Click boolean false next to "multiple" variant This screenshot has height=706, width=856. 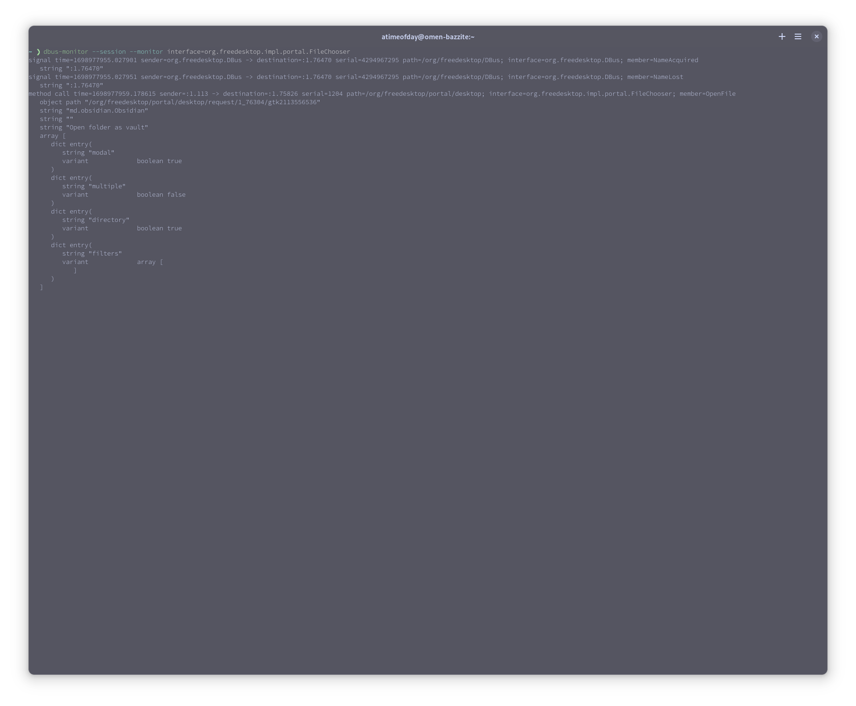(x=161, y=194)
